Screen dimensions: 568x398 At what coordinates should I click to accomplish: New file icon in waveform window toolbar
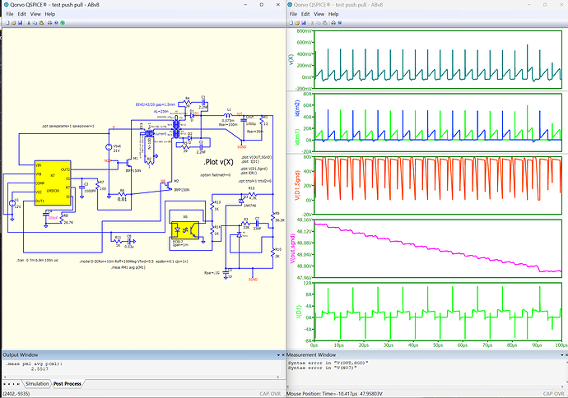[x=291, y=23]
